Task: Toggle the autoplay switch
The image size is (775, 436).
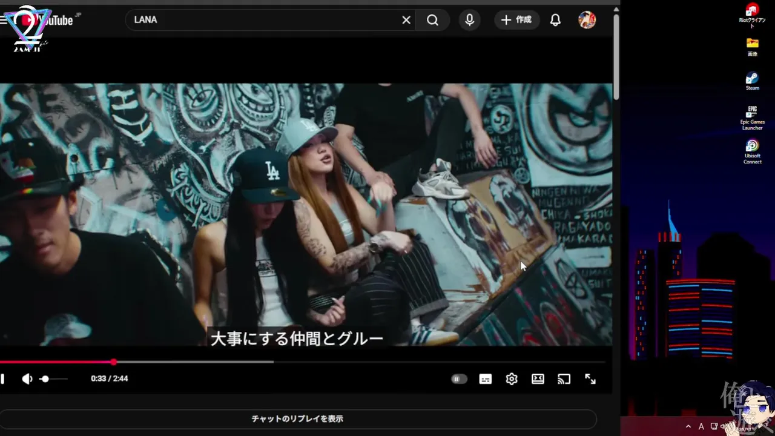Action: [459, 379]
